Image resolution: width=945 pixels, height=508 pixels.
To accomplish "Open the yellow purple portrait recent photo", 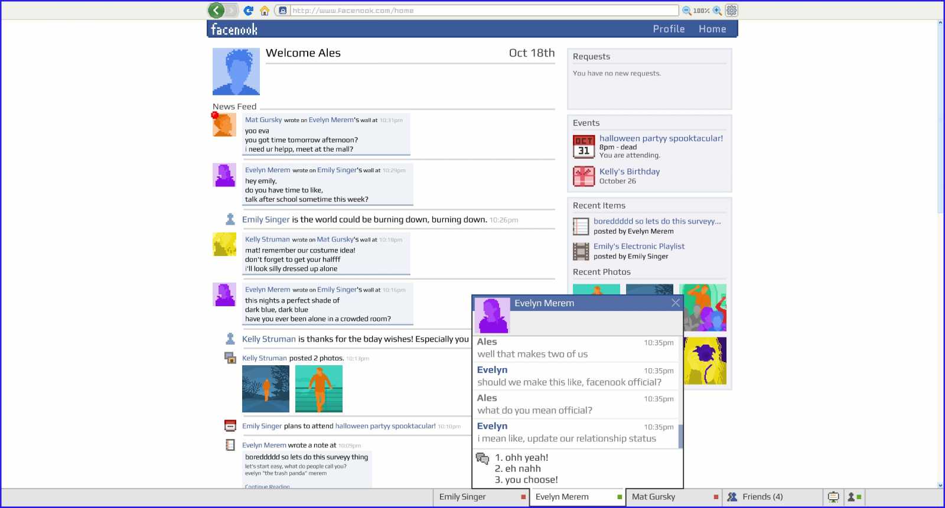I will coord(705,360).
